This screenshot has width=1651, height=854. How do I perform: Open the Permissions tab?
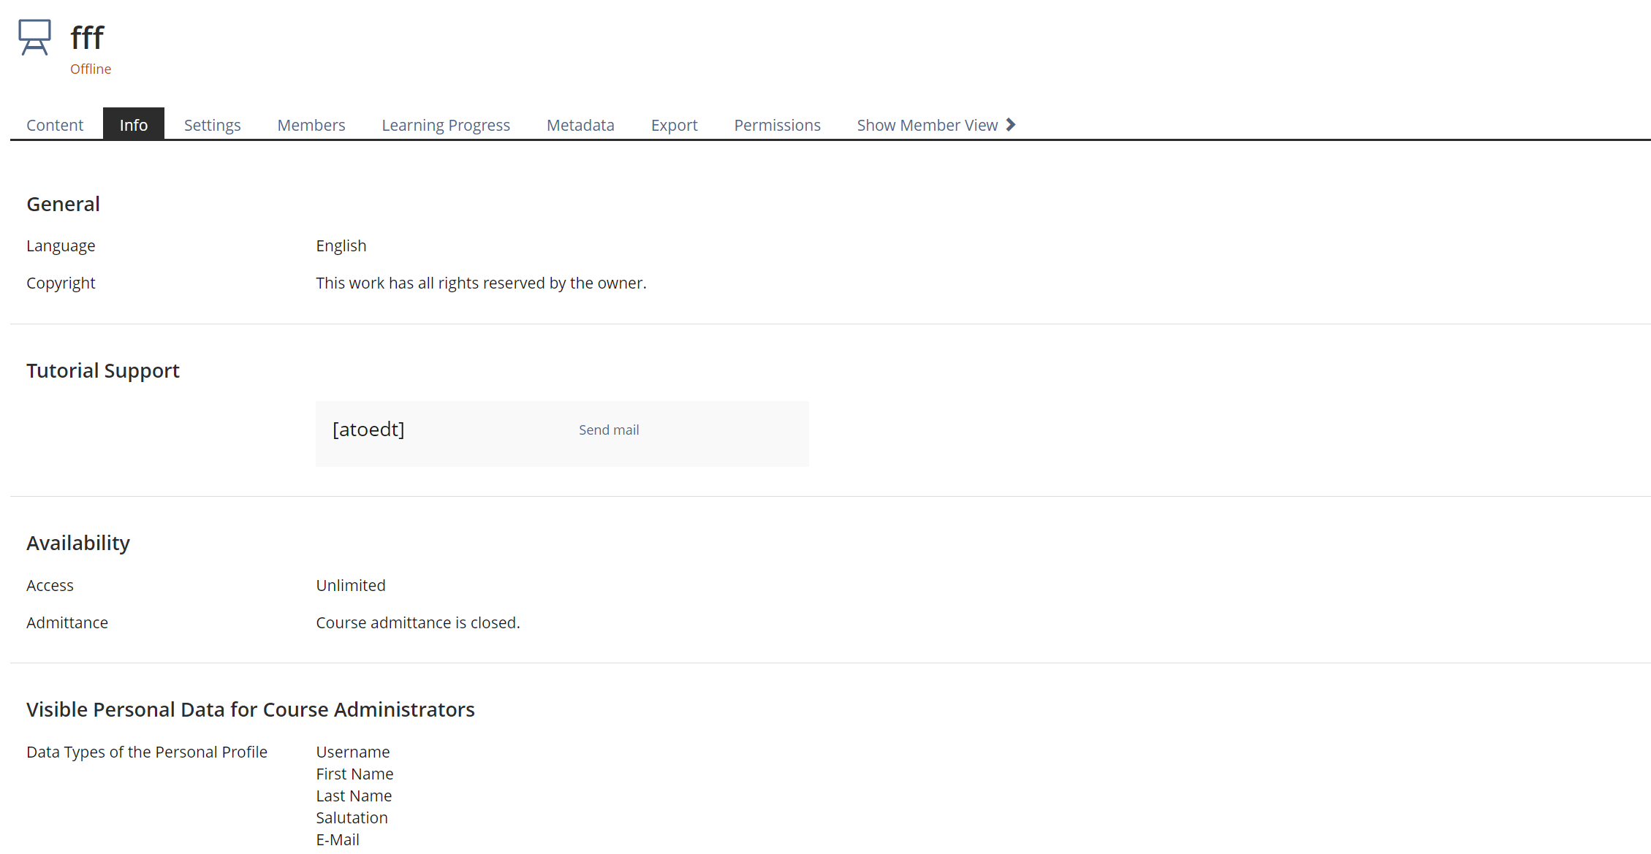tap(777, 125)
